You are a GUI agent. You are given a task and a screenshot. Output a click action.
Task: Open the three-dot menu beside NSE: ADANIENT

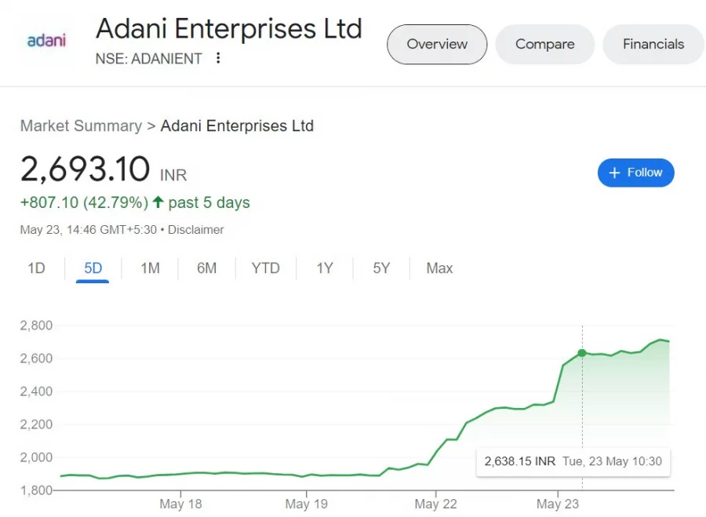[218, 57]
